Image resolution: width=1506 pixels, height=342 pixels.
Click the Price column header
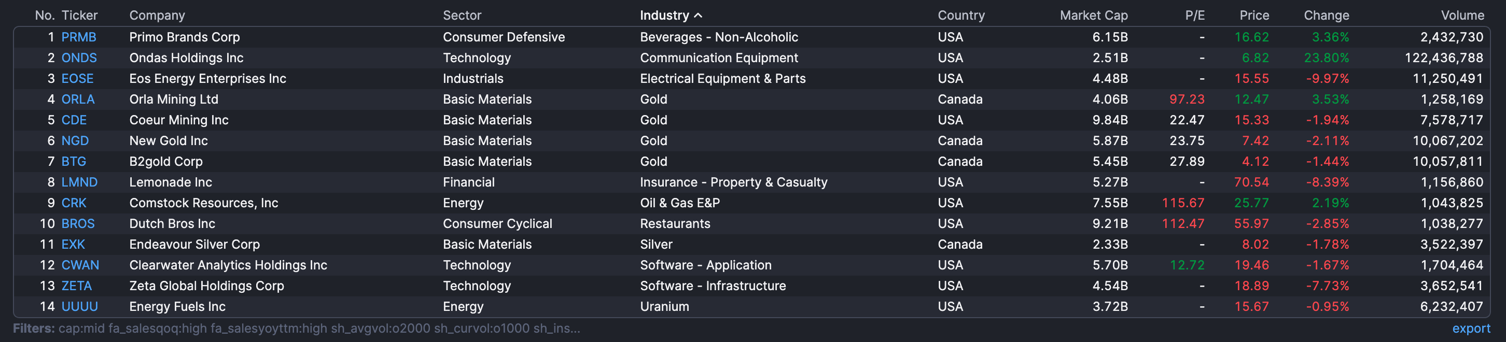(x=1254, y=16)
